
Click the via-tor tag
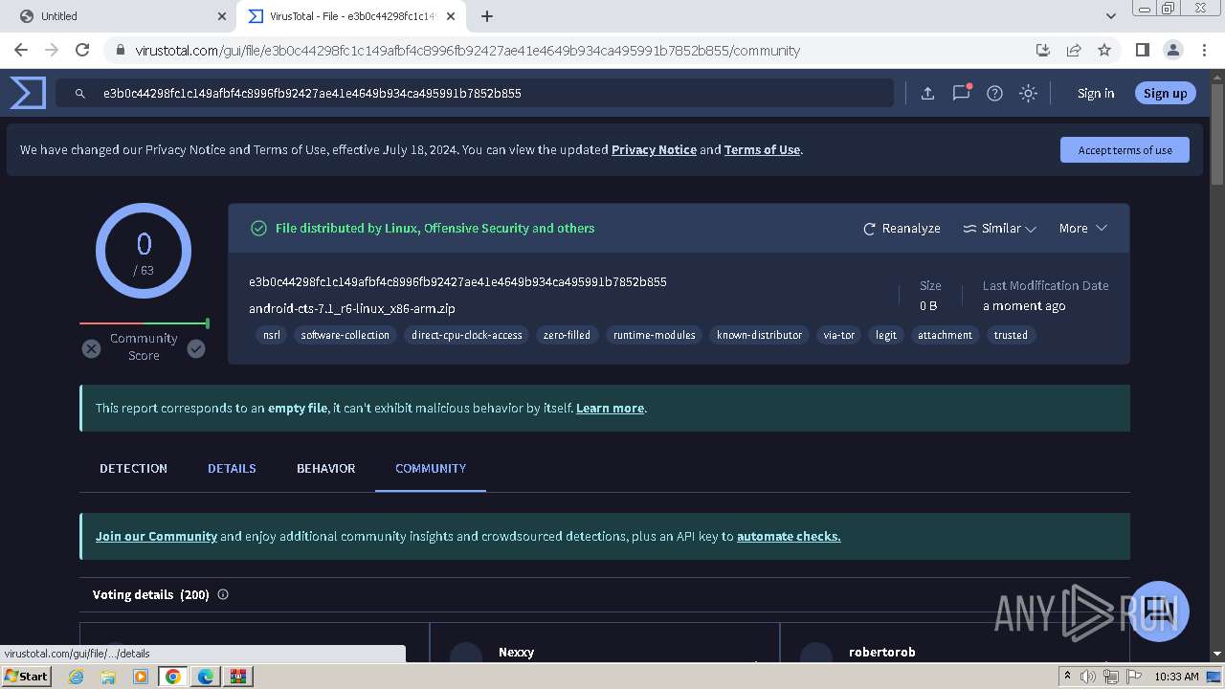839,335
